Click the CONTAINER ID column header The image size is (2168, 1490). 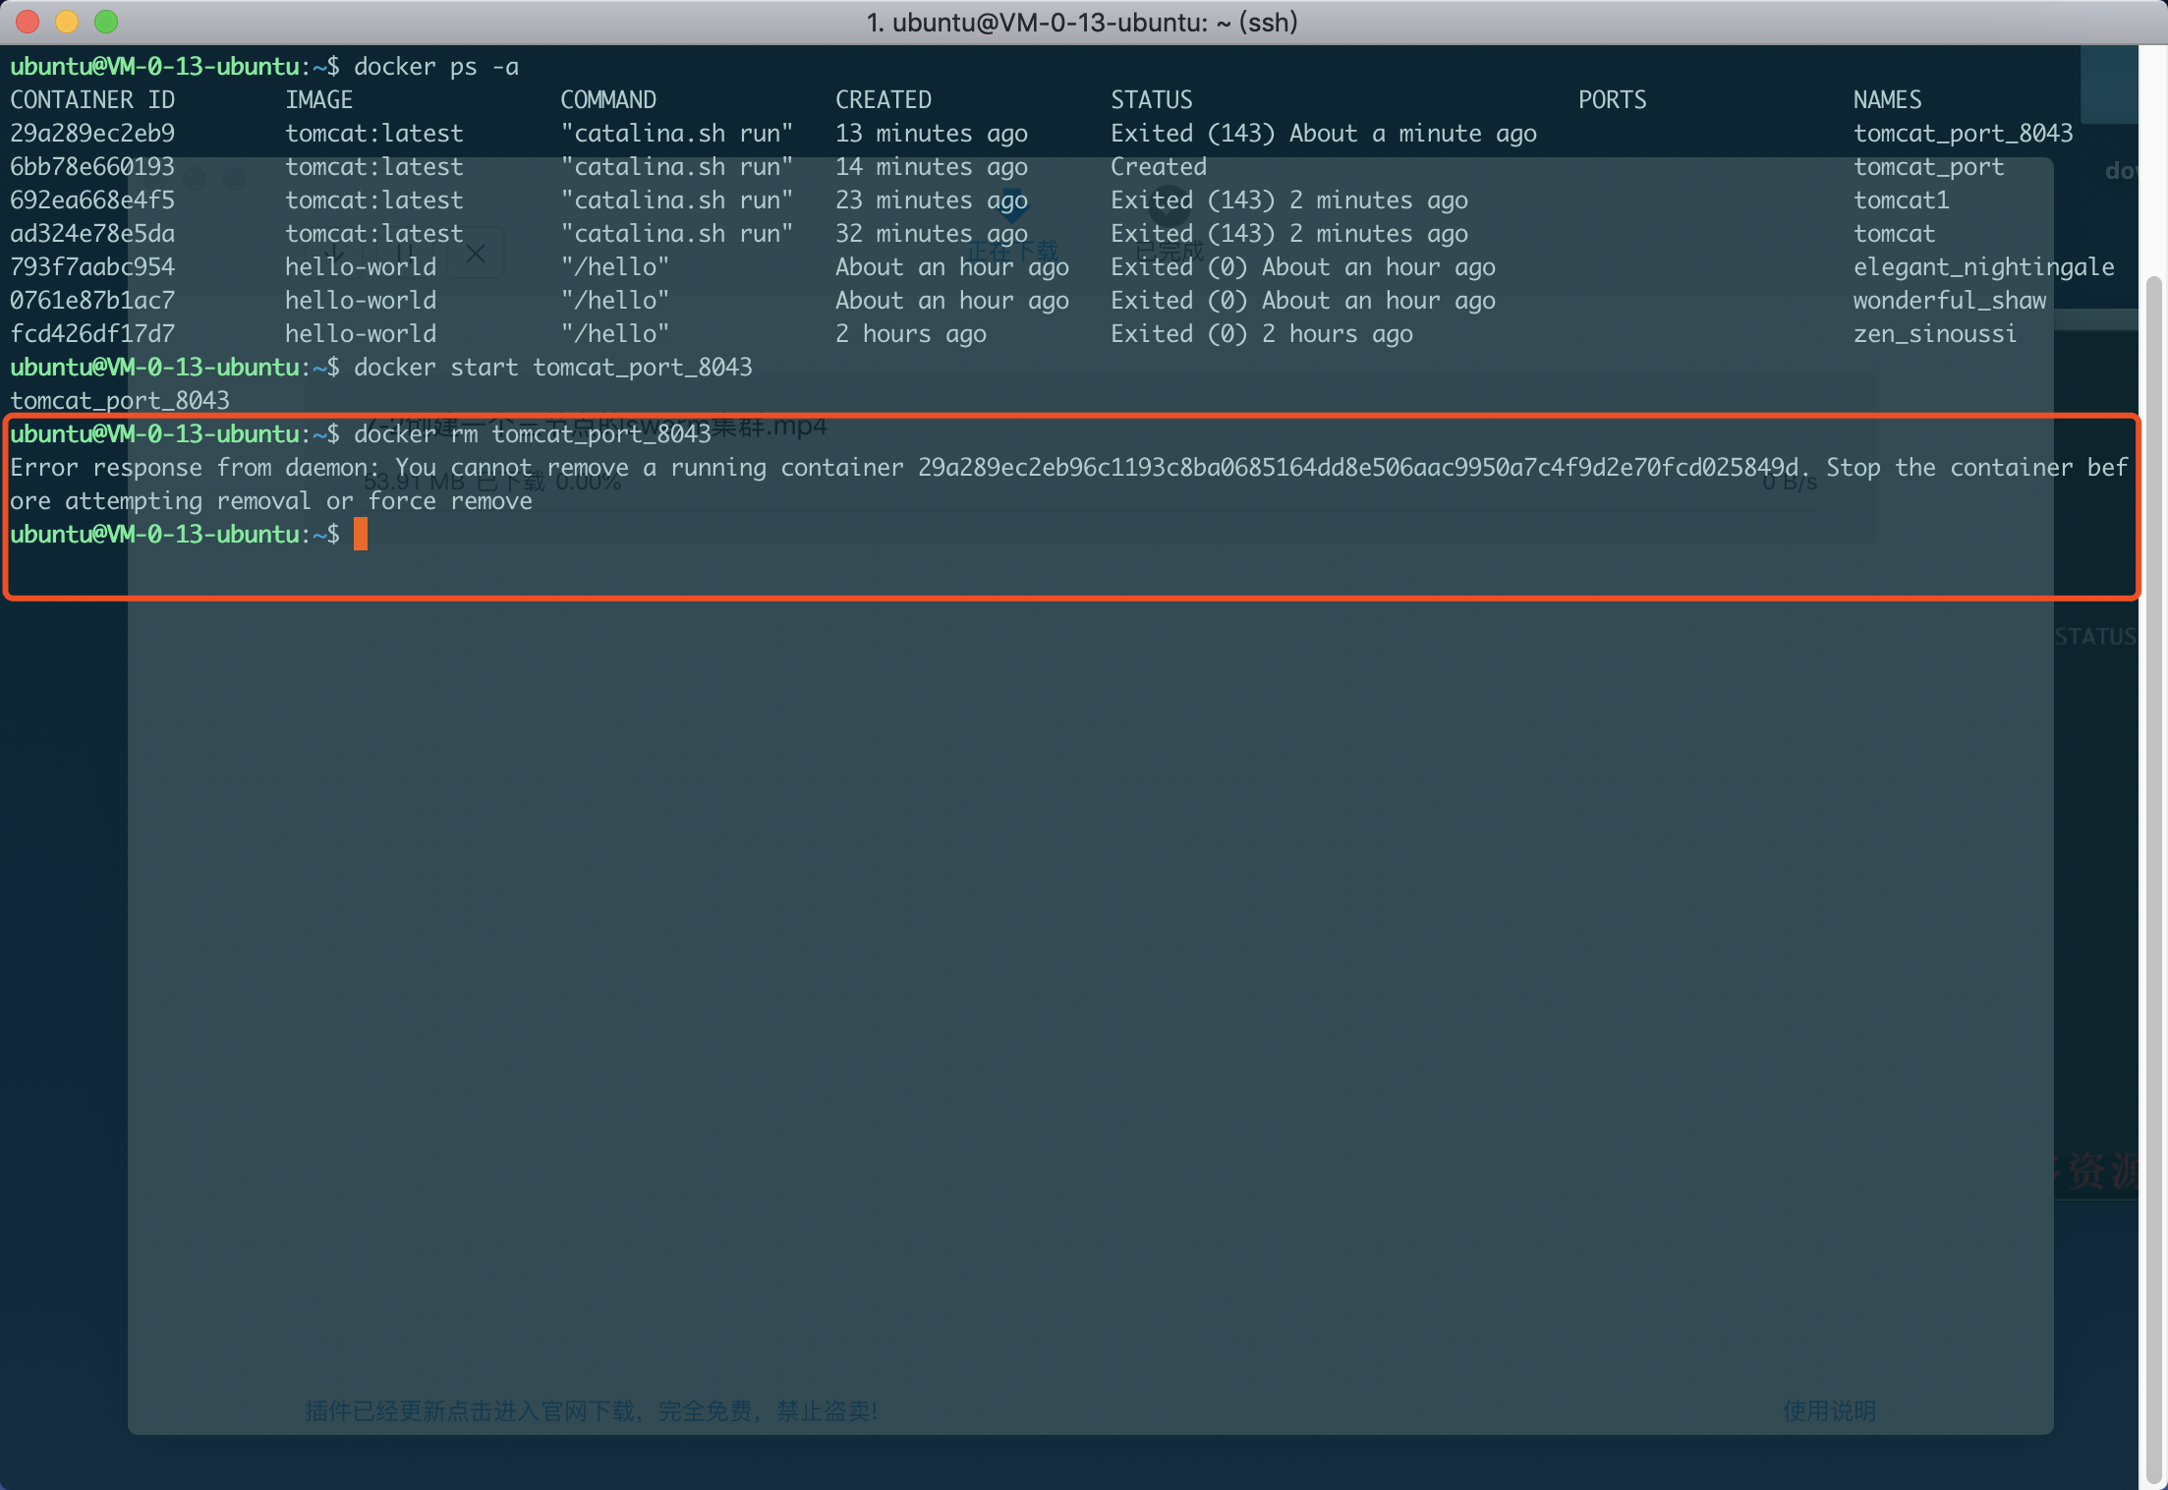point(92,99)
